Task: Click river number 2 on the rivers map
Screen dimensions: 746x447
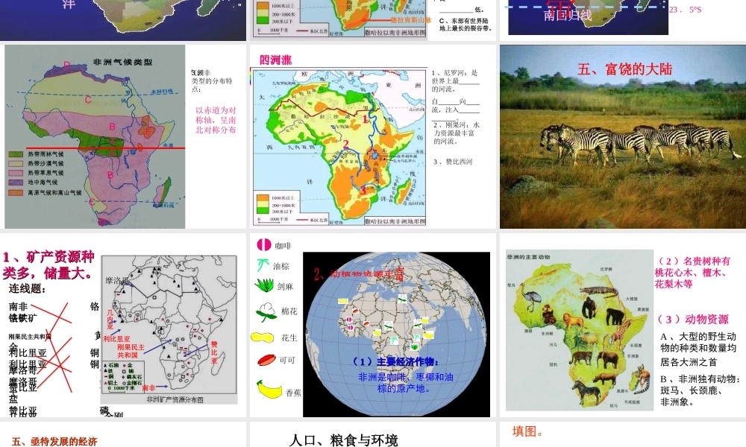Action: click(x=346, y=144)
